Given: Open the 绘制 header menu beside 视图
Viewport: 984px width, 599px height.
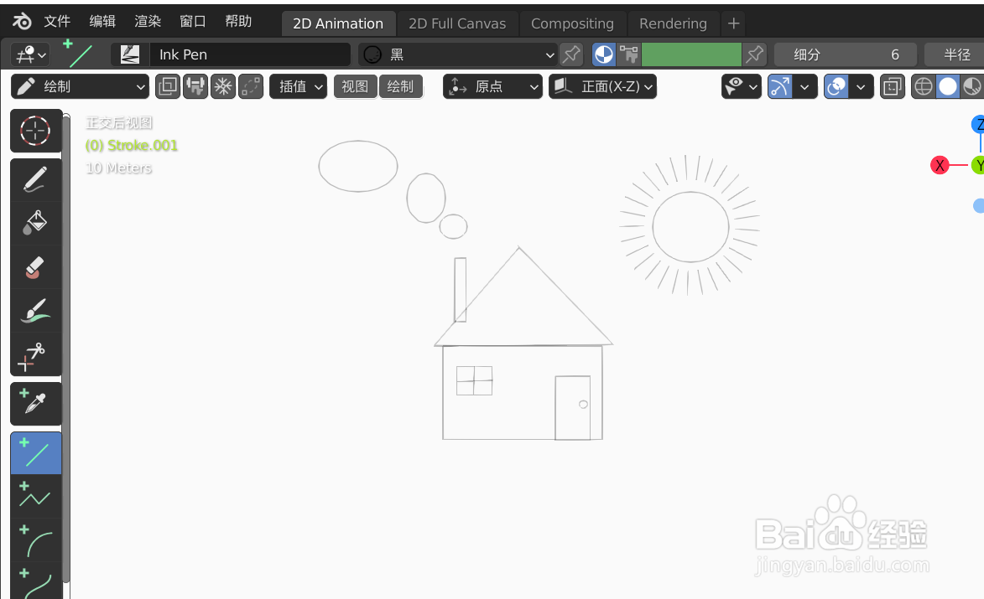Looking at the screenshot, I should pos(400,86).
